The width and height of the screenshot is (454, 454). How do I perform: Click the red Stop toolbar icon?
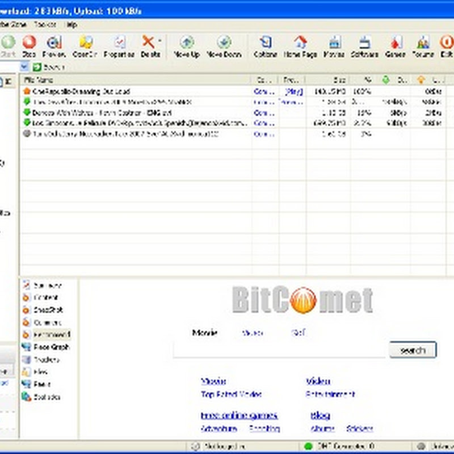[29, 42]
